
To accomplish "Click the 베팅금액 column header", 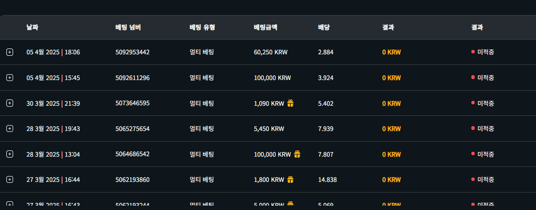I will (x=265, y=27).
